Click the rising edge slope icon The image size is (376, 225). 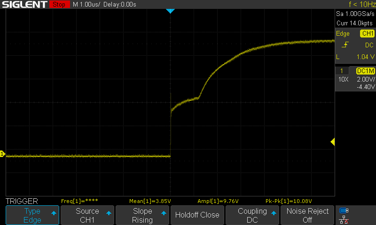pos(345,45)
